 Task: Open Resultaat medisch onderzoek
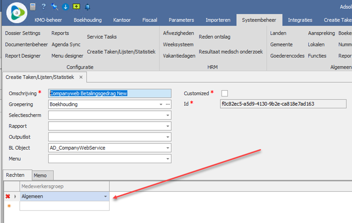(231, 52)
